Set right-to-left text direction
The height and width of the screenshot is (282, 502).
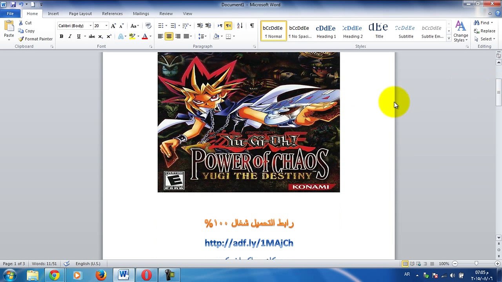click(228, 26)
